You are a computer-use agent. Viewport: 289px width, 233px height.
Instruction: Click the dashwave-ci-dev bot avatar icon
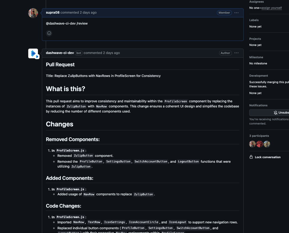[33, 53]
